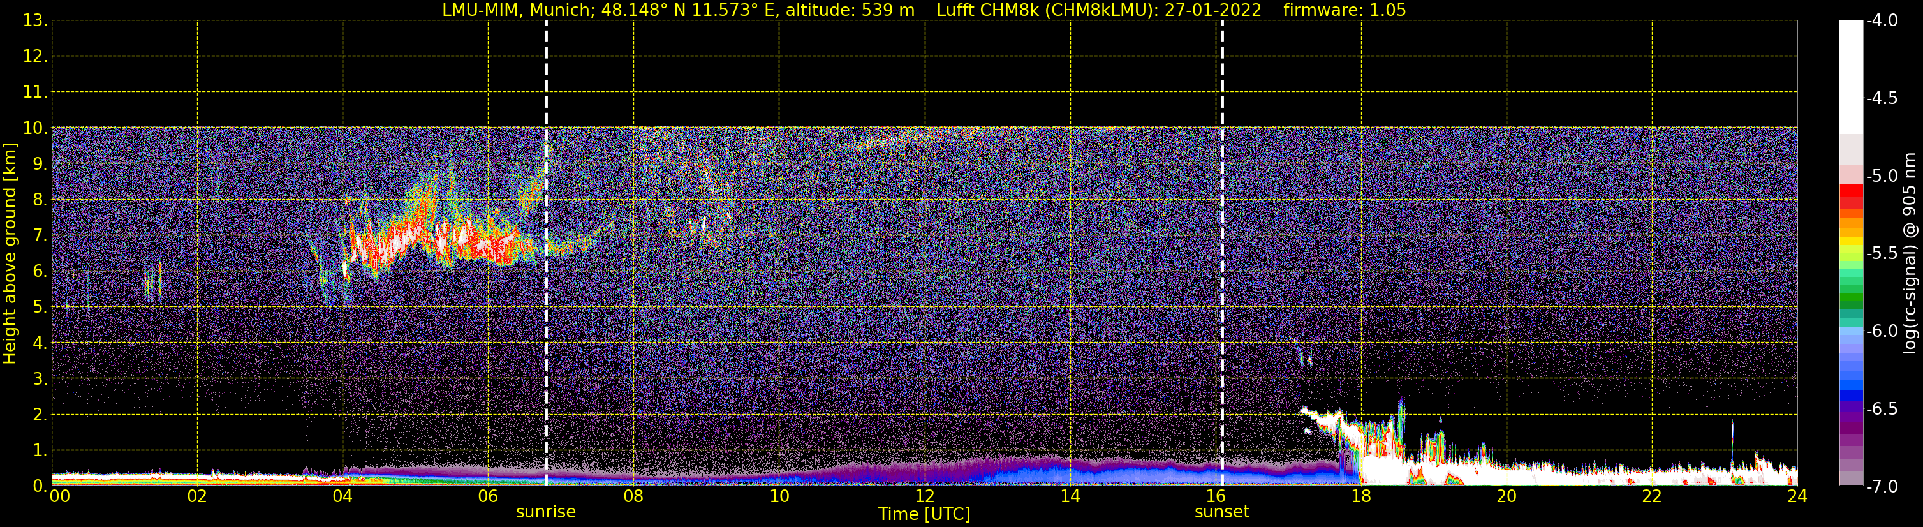1923x527 pixels.
Task: Click the '5.' height-axis tick label
Action: click(40, 308)
